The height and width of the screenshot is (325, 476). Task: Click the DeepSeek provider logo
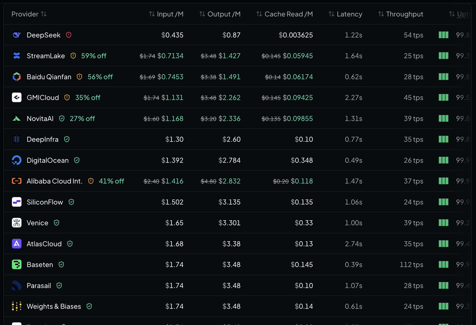point(17,35)
